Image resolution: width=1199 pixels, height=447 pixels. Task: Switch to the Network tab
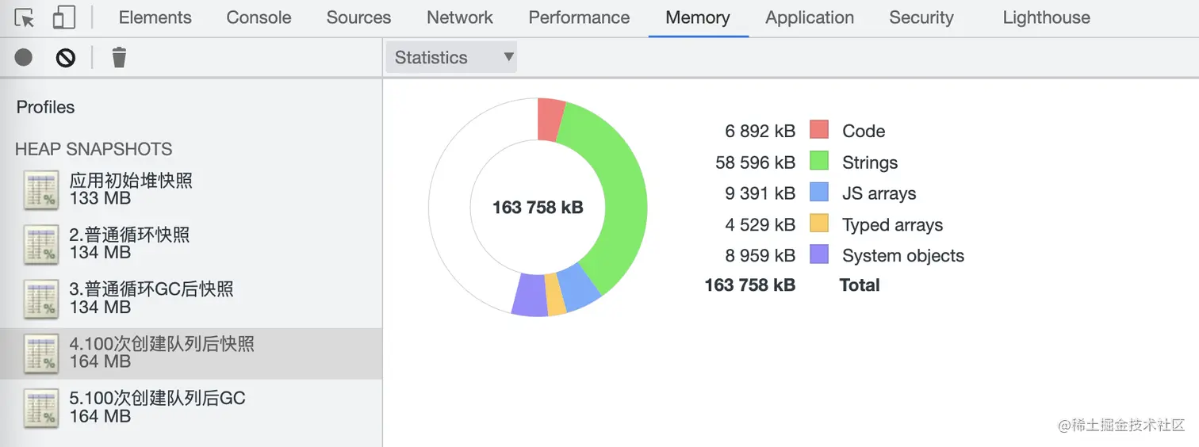coord(460,17)
